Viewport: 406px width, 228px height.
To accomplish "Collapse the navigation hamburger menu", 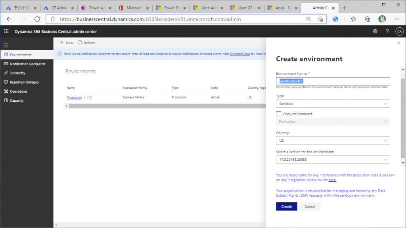I will [6, 46].
